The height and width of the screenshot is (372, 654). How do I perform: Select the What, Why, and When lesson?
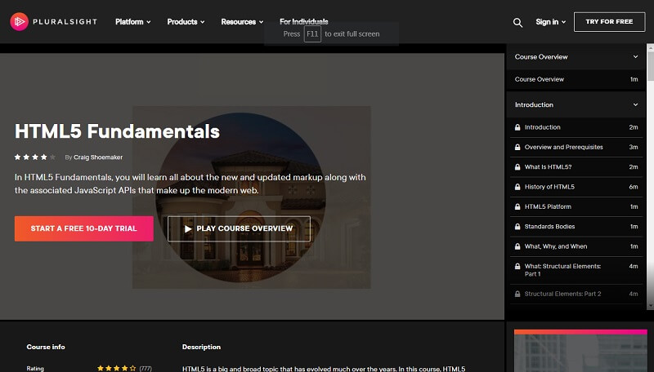point(576,246)
